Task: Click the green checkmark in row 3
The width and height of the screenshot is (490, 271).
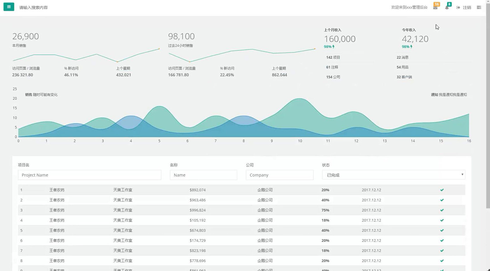Action: pos(442,210)
